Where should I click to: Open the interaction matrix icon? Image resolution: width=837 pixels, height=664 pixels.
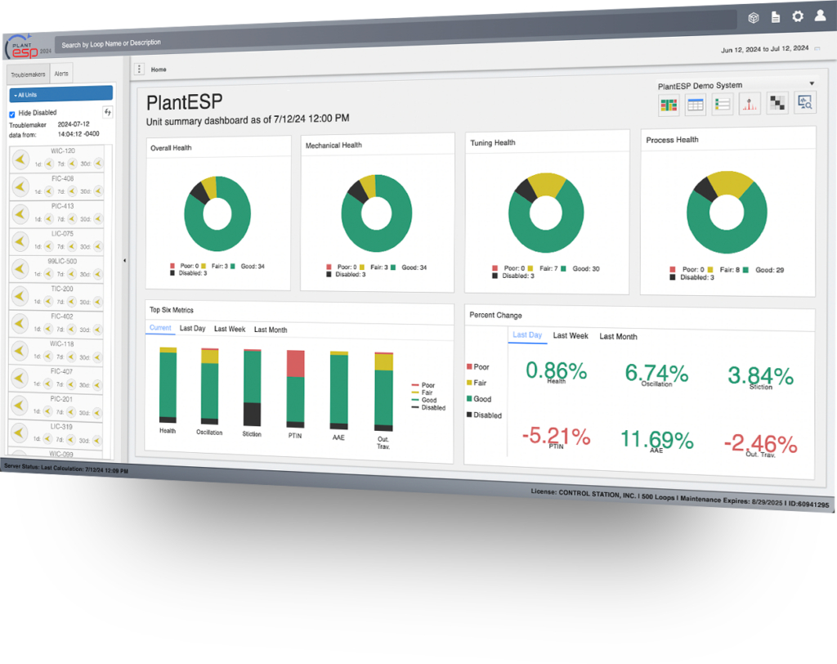777,102
